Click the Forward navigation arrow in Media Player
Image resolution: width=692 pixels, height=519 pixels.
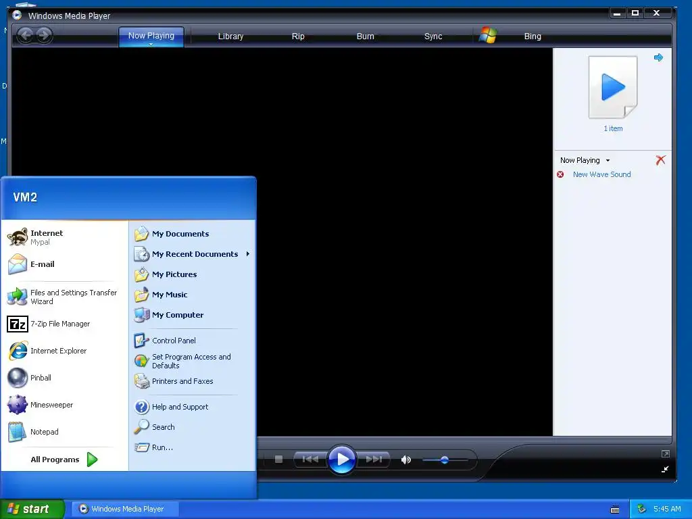[43, 35]
